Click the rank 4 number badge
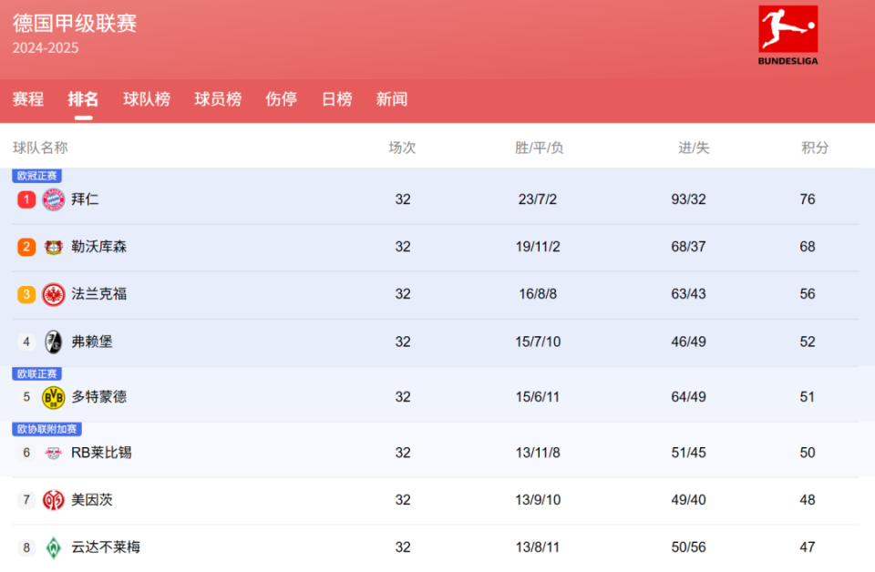This screenshot has width=875, height=572. pyautogui.click(x=26, y=342)
